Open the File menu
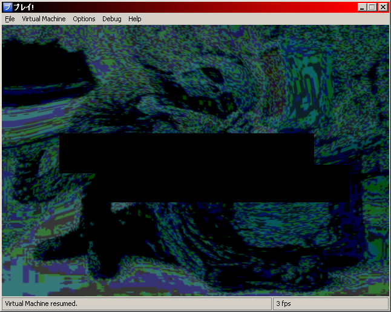Image resolution: width=391 pixels, height=312 pixels. pos(10,19)
